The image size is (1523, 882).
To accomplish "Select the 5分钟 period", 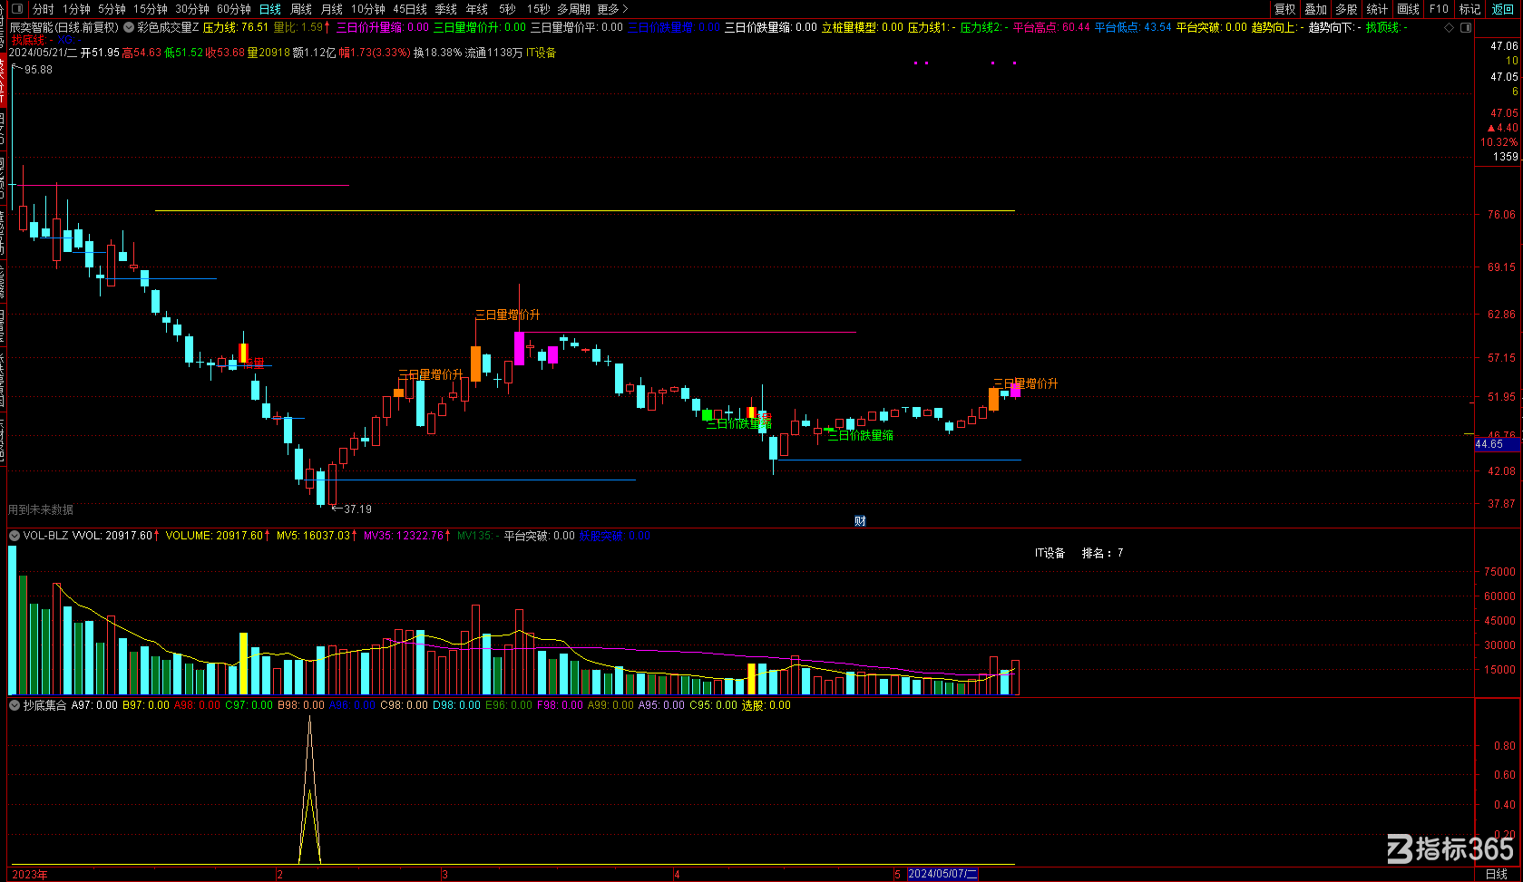I will pos(112,9).
